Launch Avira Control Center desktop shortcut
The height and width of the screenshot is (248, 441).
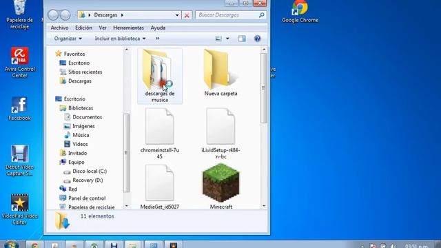[x=20, y=63]
